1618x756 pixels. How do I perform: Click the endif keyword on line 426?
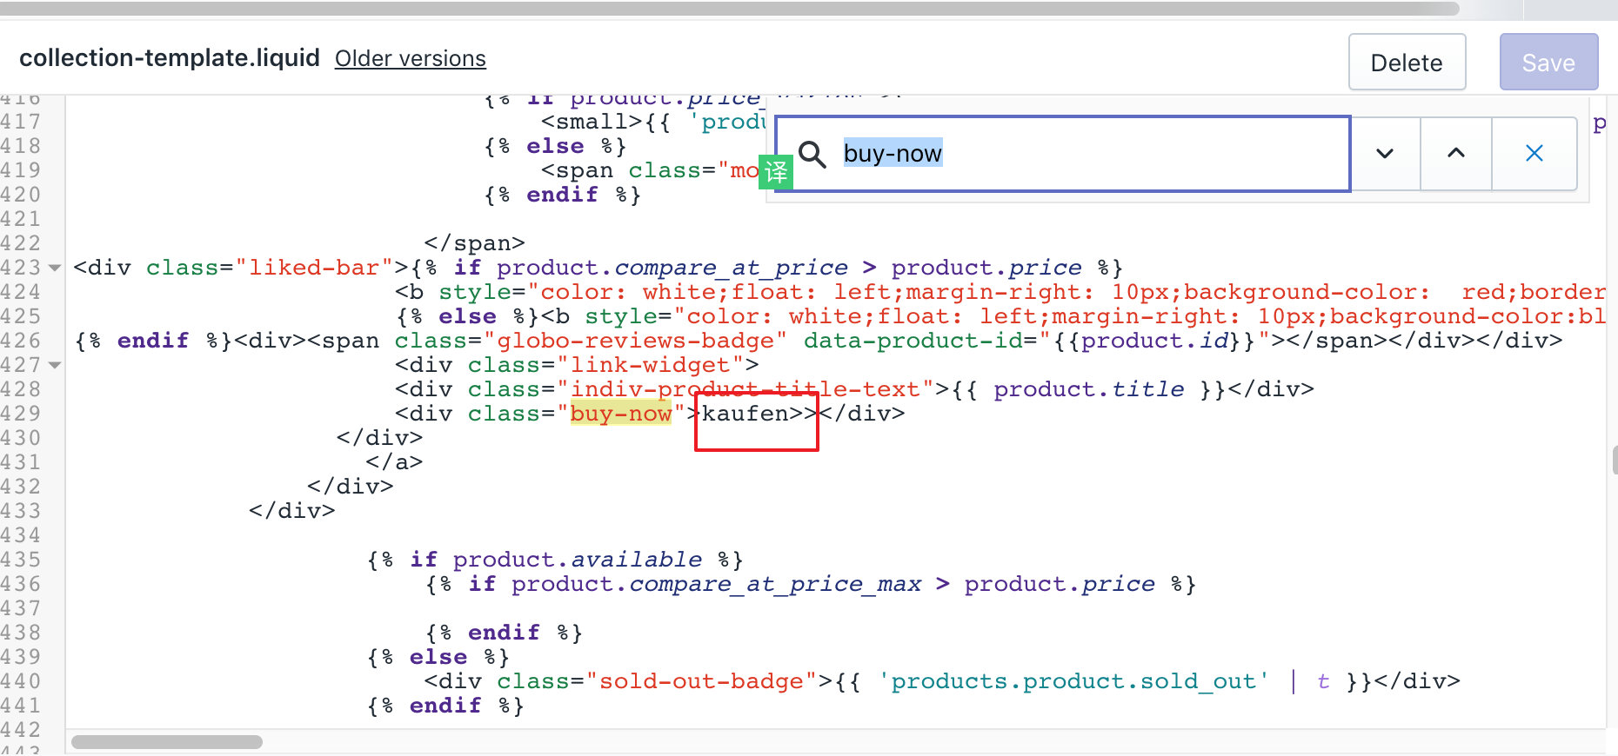[153, 341]
